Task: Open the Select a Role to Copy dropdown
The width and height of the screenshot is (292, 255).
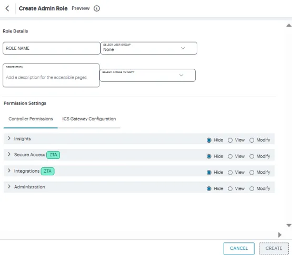Action: click(147, 75)
